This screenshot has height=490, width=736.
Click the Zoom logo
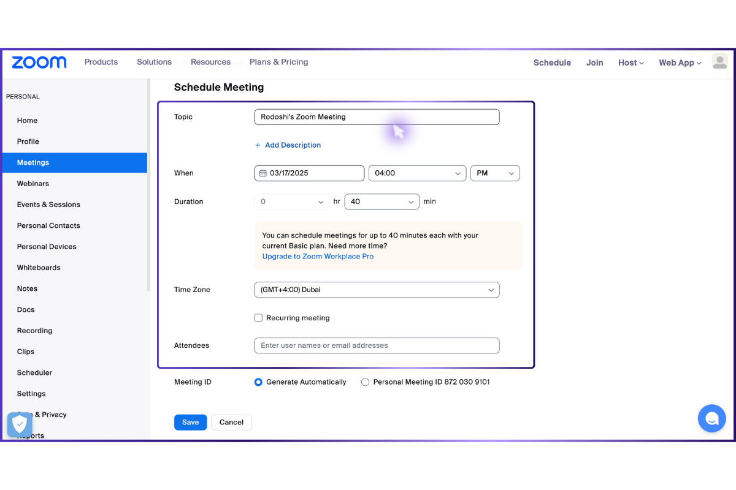click(x=39, y=62)
